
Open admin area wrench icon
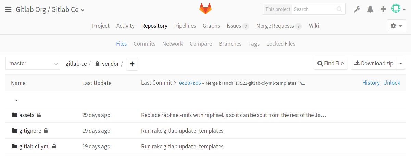pyautogui.click(x=357, y=9)
